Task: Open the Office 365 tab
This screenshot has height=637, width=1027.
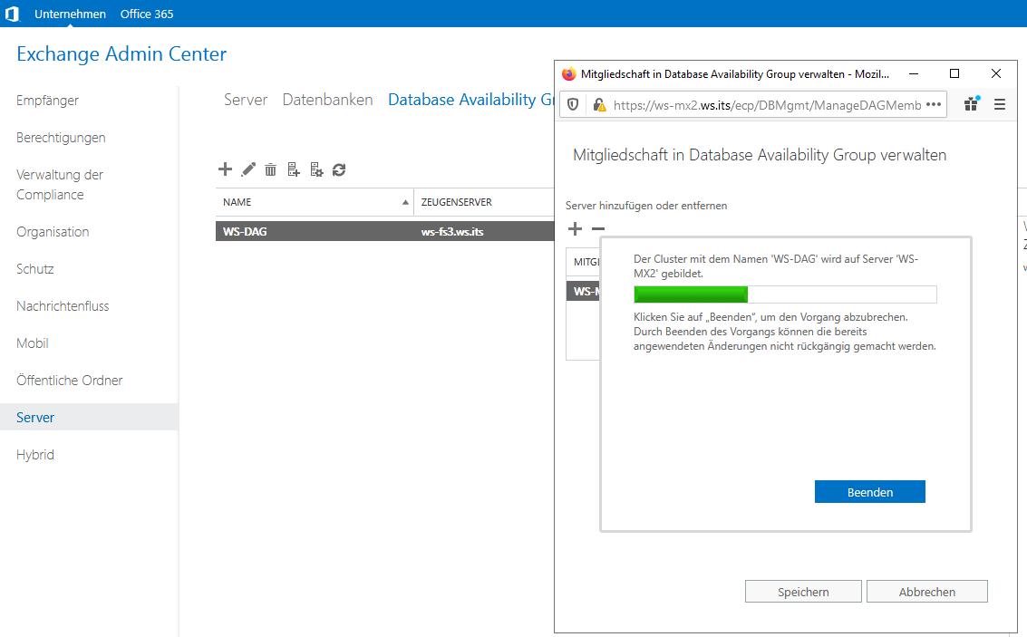Action: (x=147, y=14)
